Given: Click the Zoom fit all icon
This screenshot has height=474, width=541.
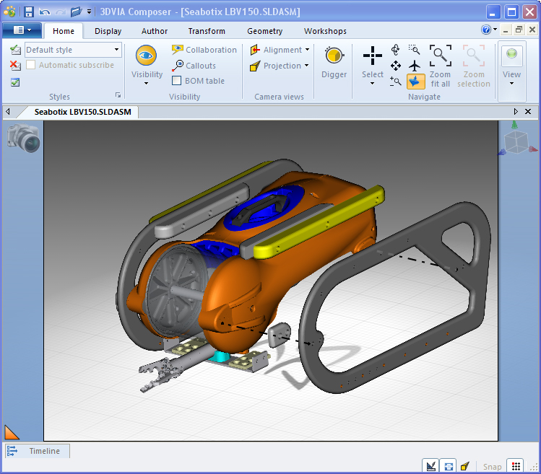Looking at the screenshot, I should [440, 56].
